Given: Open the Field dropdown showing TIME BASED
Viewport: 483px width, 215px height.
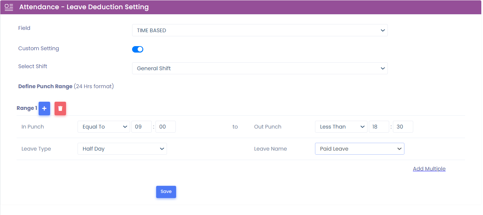Looking at the screenshot, I should (x=259, y=30).
